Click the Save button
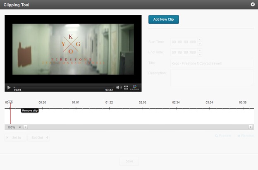The image size is (258, 170). pyautogui.click(x=129, y=161)
